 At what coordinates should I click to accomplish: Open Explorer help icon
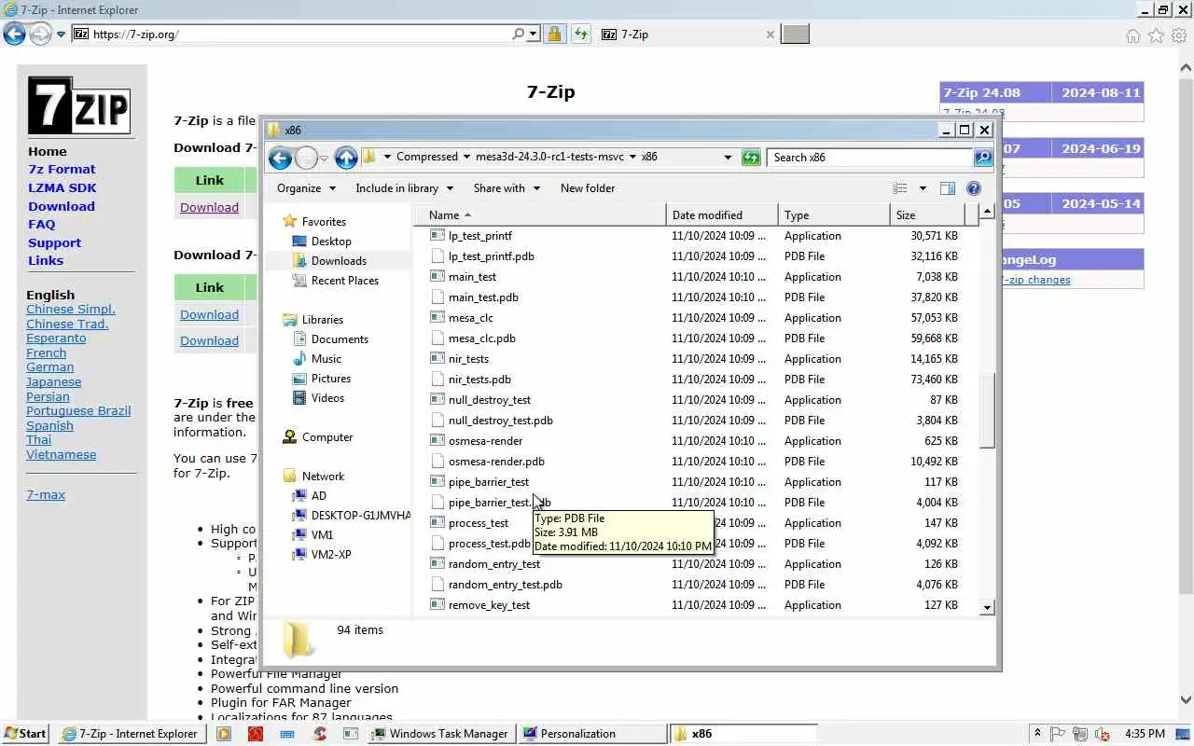click(x=974, y=188)
